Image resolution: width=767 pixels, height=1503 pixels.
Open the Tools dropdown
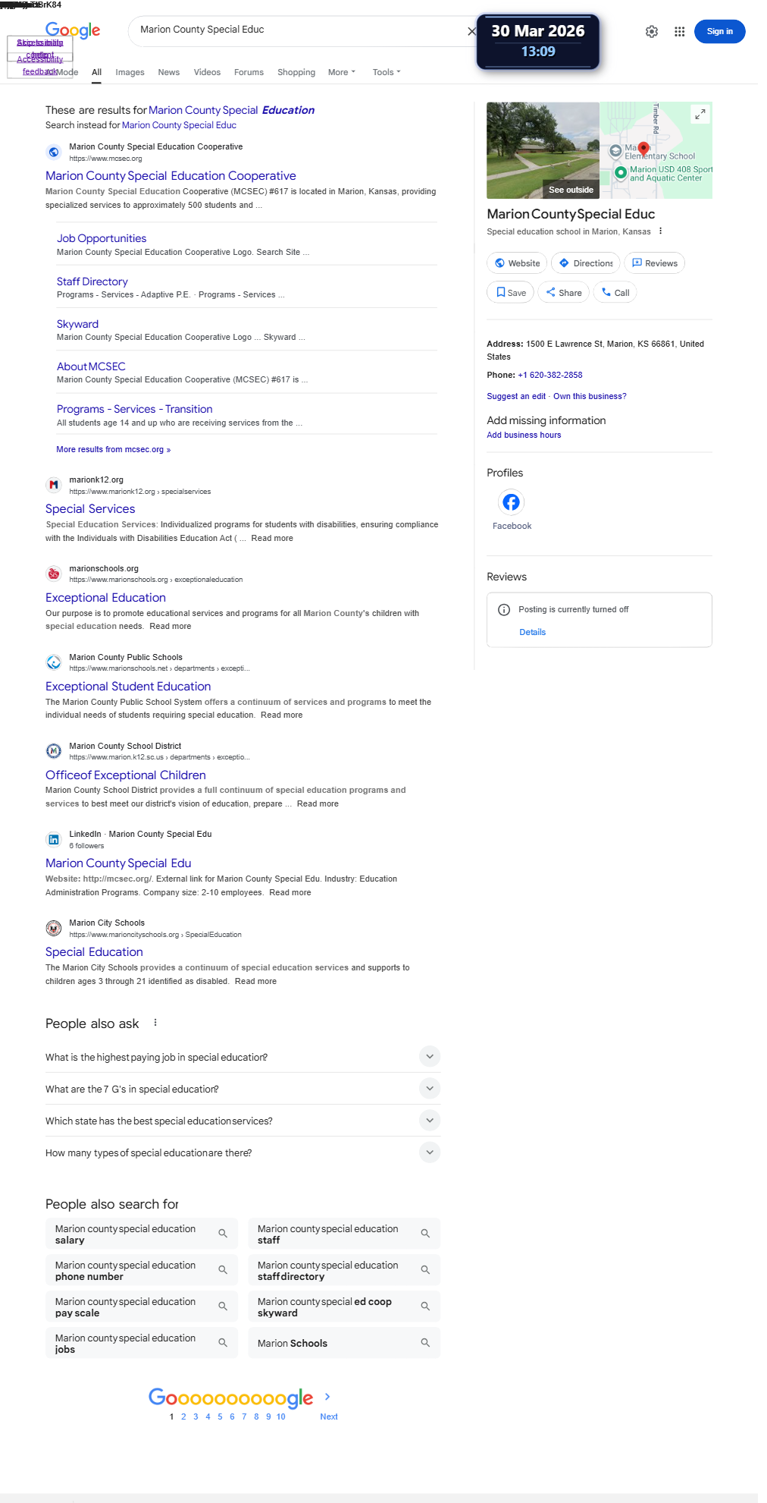[387, 72]
